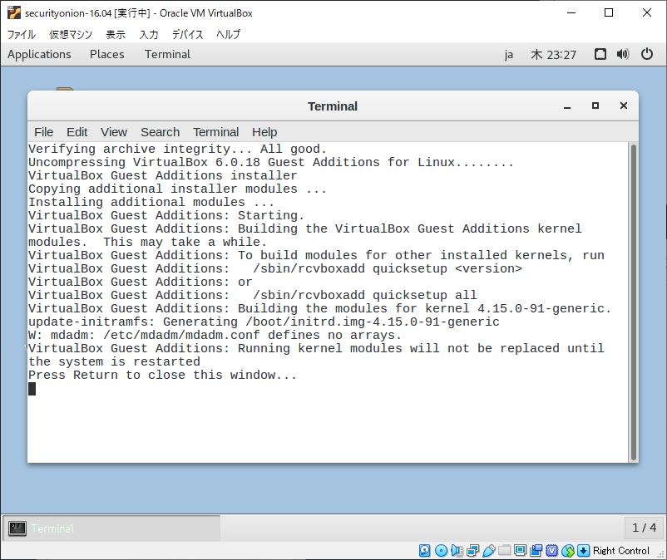
Task: Click the mouse integration status icon
Action: click(568, 551)
